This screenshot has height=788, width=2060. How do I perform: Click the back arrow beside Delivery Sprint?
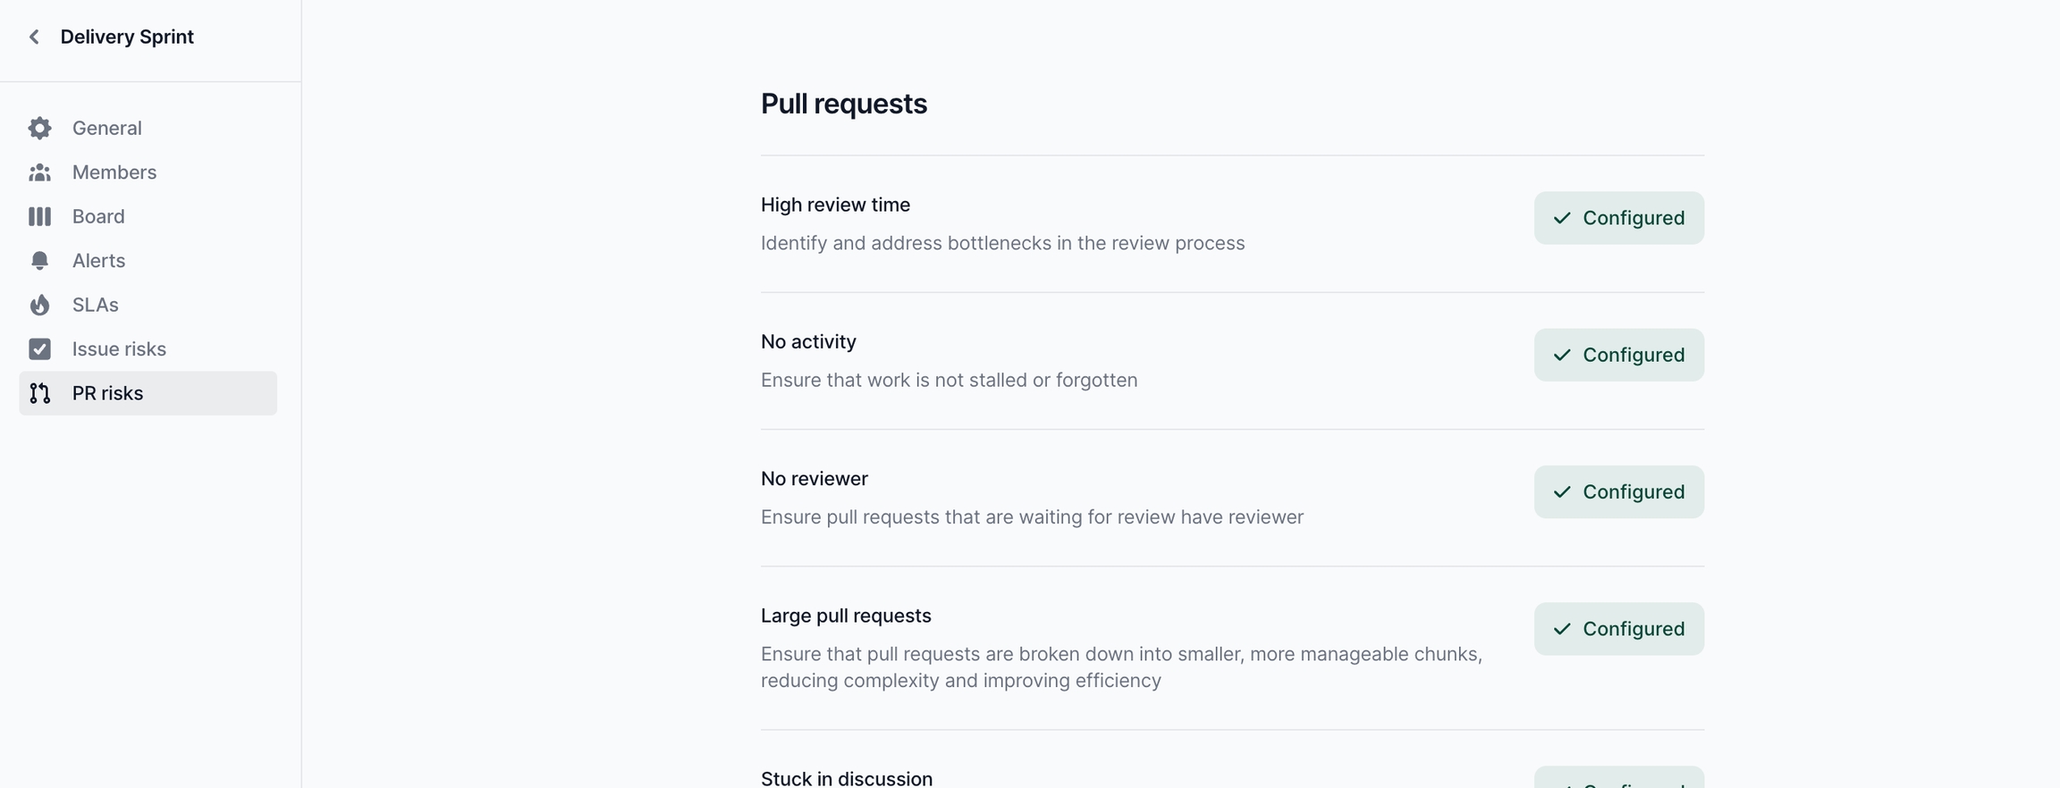pos(34,37)
